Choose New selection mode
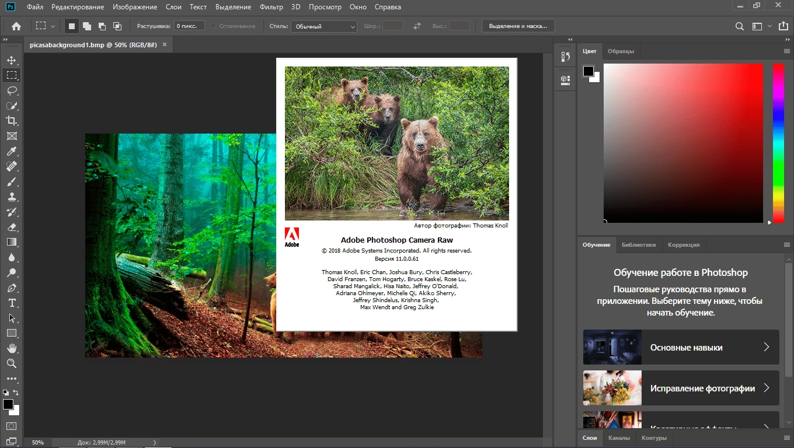Image resolution: width=794 pixels, height=448 pixels. pos(71,26)
